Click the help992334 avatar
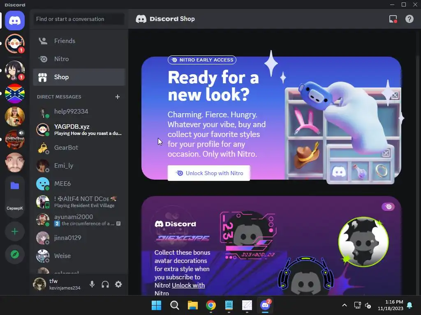 tap(43, 112)
